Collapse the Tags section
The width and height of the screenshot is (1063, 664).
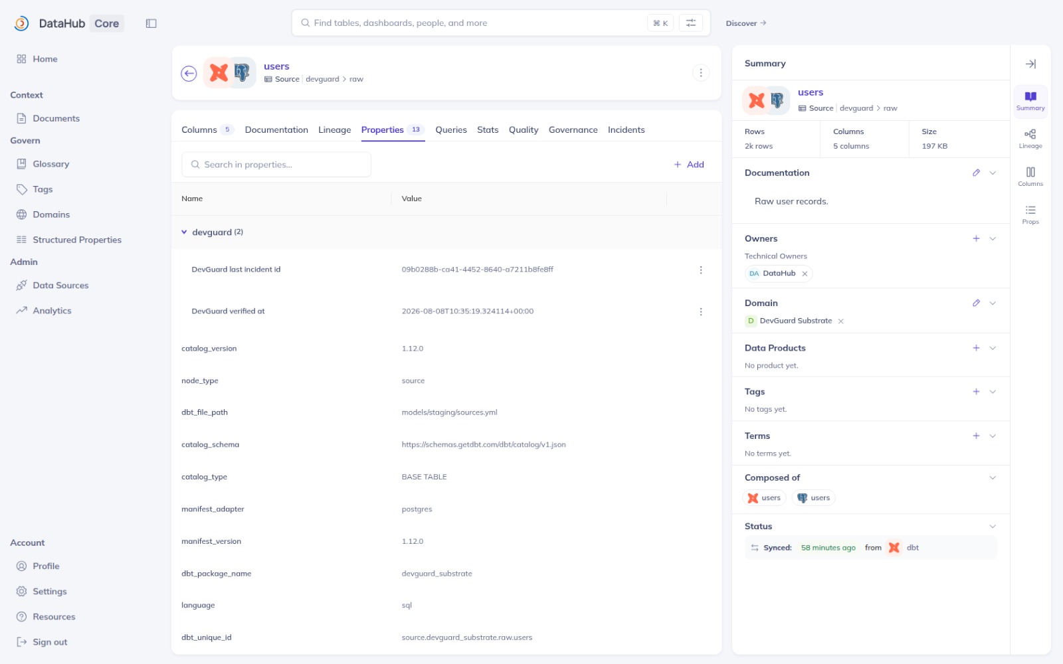point(993,392)
